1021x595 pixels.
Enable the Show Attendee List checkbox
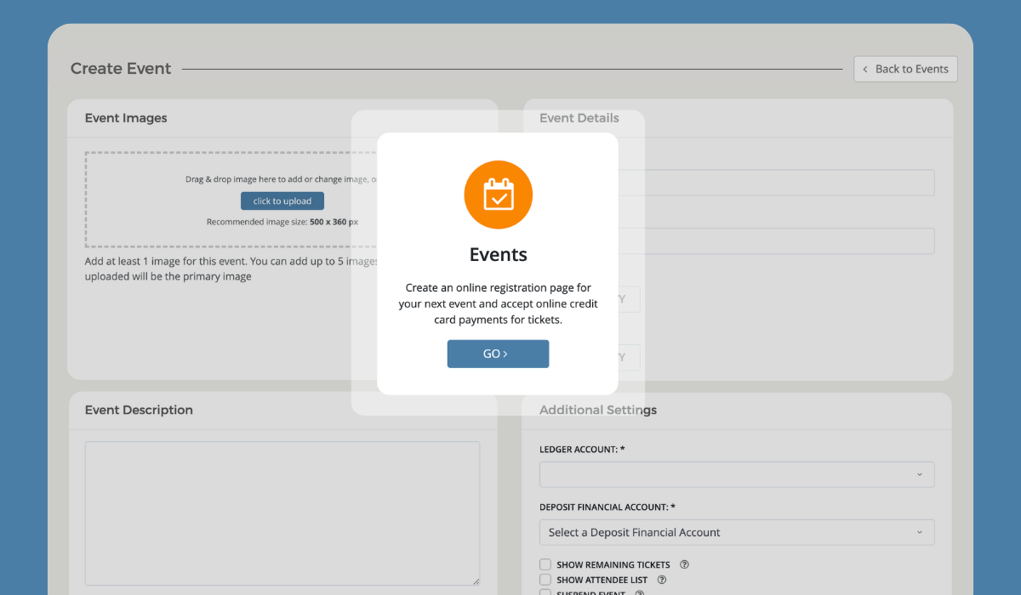point(545,580)
